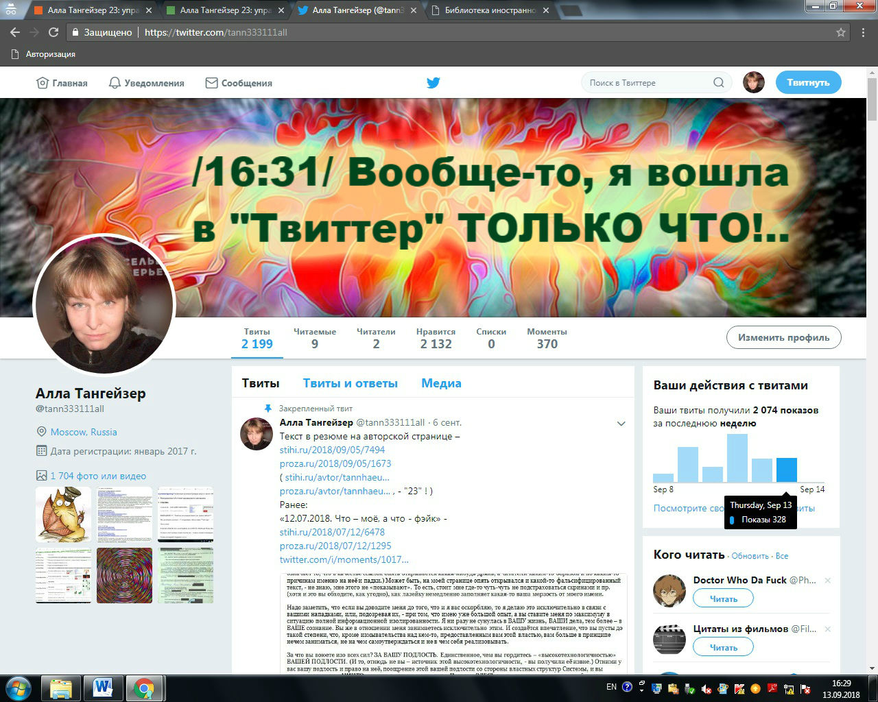Reload the page with the refresh icon
Viewport: 878px width, 702px height.
pos(54,32)
